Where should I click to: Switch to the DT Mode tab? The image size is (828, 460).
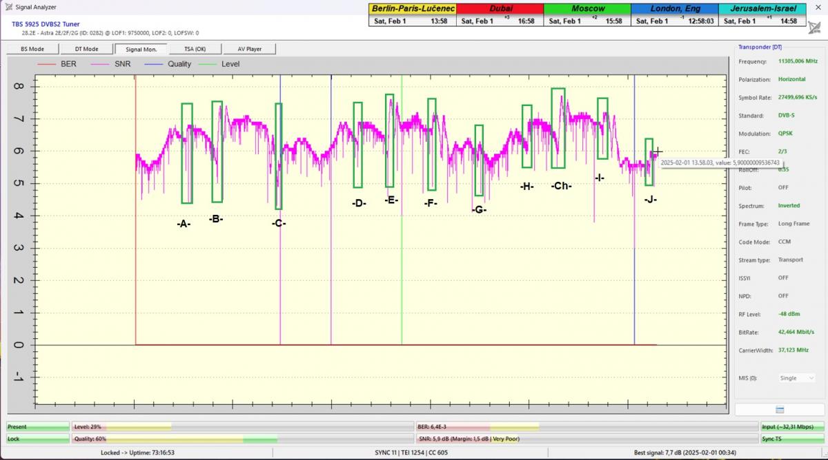pyautogui.click(x=86, y=49)
